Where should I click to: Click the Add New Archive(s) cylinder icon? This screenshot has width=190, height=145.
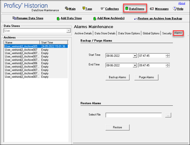95,19
